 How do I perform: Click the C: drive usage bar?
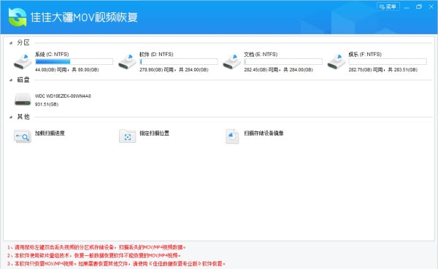[x=74, y=62]
